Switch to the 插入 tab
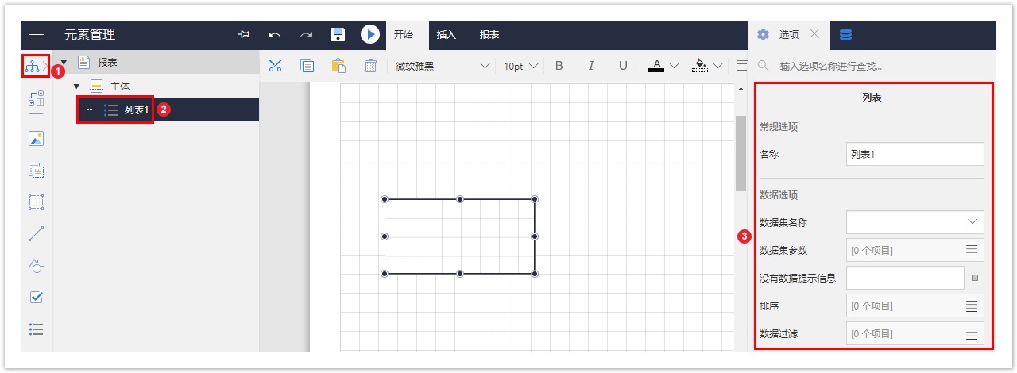Image resolution: width=1017 pixels, height=373 pixels. pos(447,35)
